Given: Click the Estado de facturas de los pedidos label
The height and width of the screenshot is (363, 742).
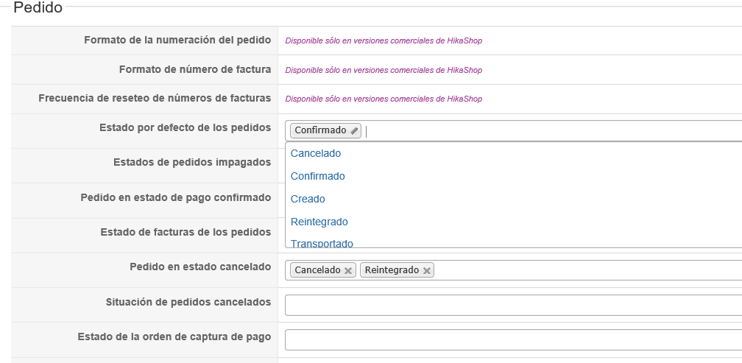Looking at the screenshot, I should pos(185,233).
